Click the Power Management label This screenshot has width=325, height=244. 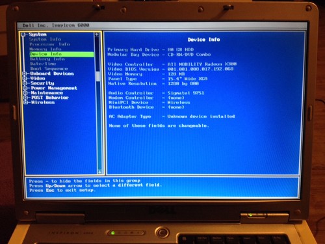coord(54,88)
